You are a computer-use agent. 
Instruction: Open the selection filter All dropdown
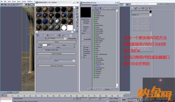23,5
